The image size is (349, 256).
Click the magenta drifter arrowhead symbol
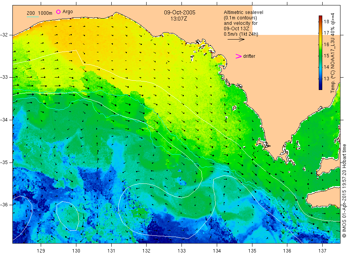(238, 56)
